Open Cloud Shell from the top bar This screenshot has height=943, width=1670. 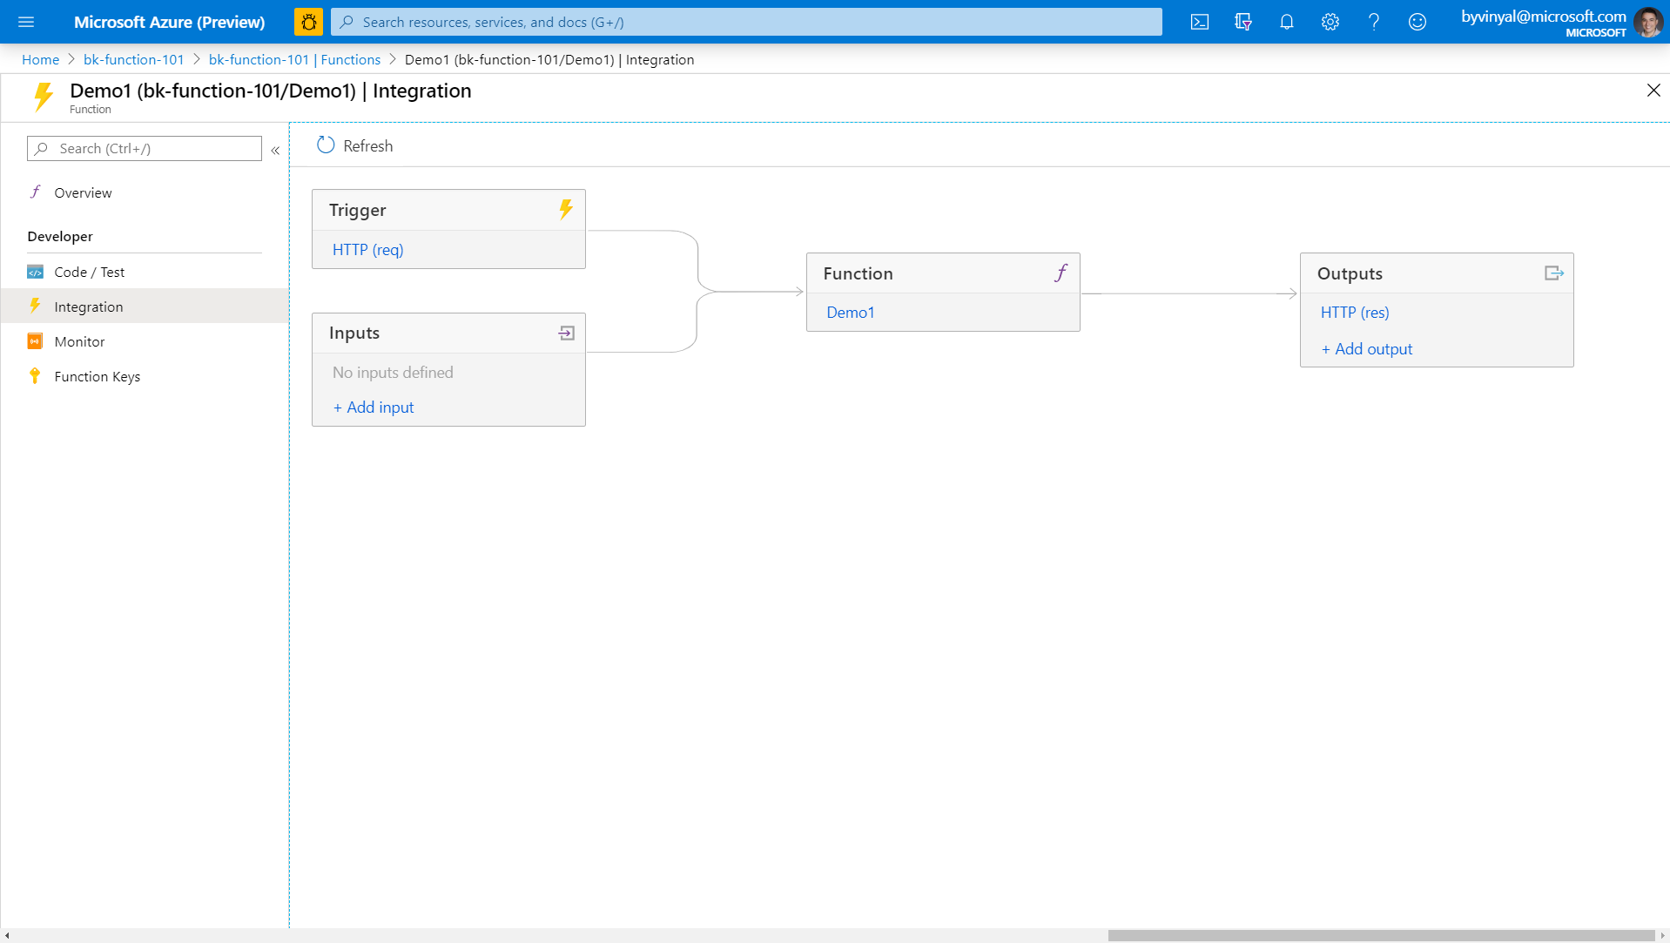(x=1199, y=22)
